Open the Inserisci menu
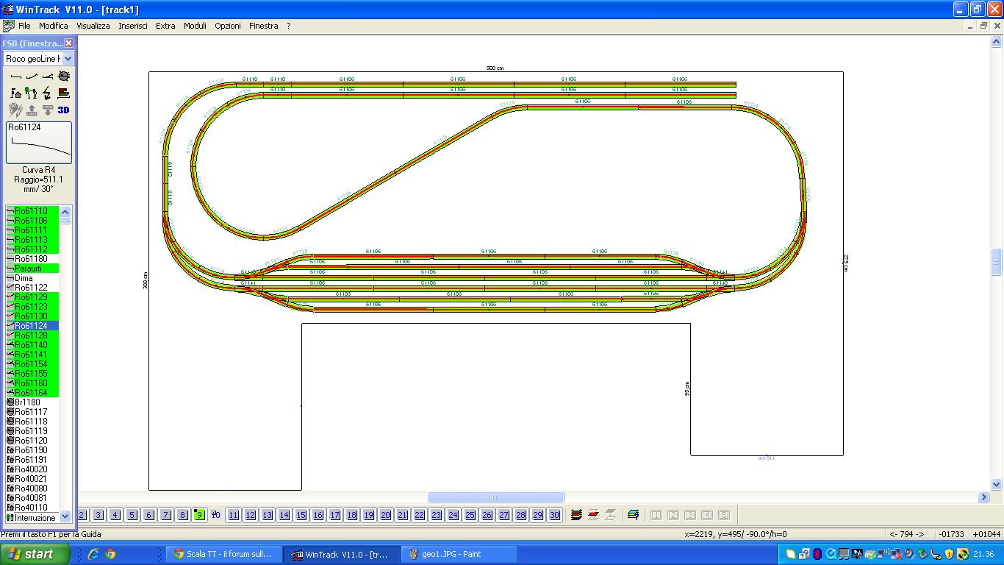Viewport: 1004px width, 565px height. [133, 26]
